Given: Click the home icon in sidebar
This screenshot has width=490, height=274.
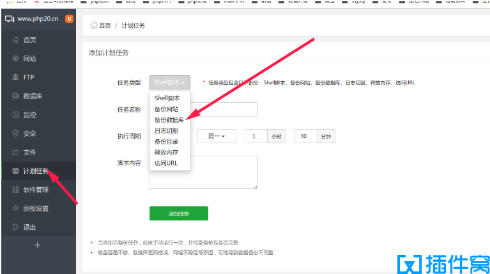Looking at the screenshot, I should click(15, 40).
